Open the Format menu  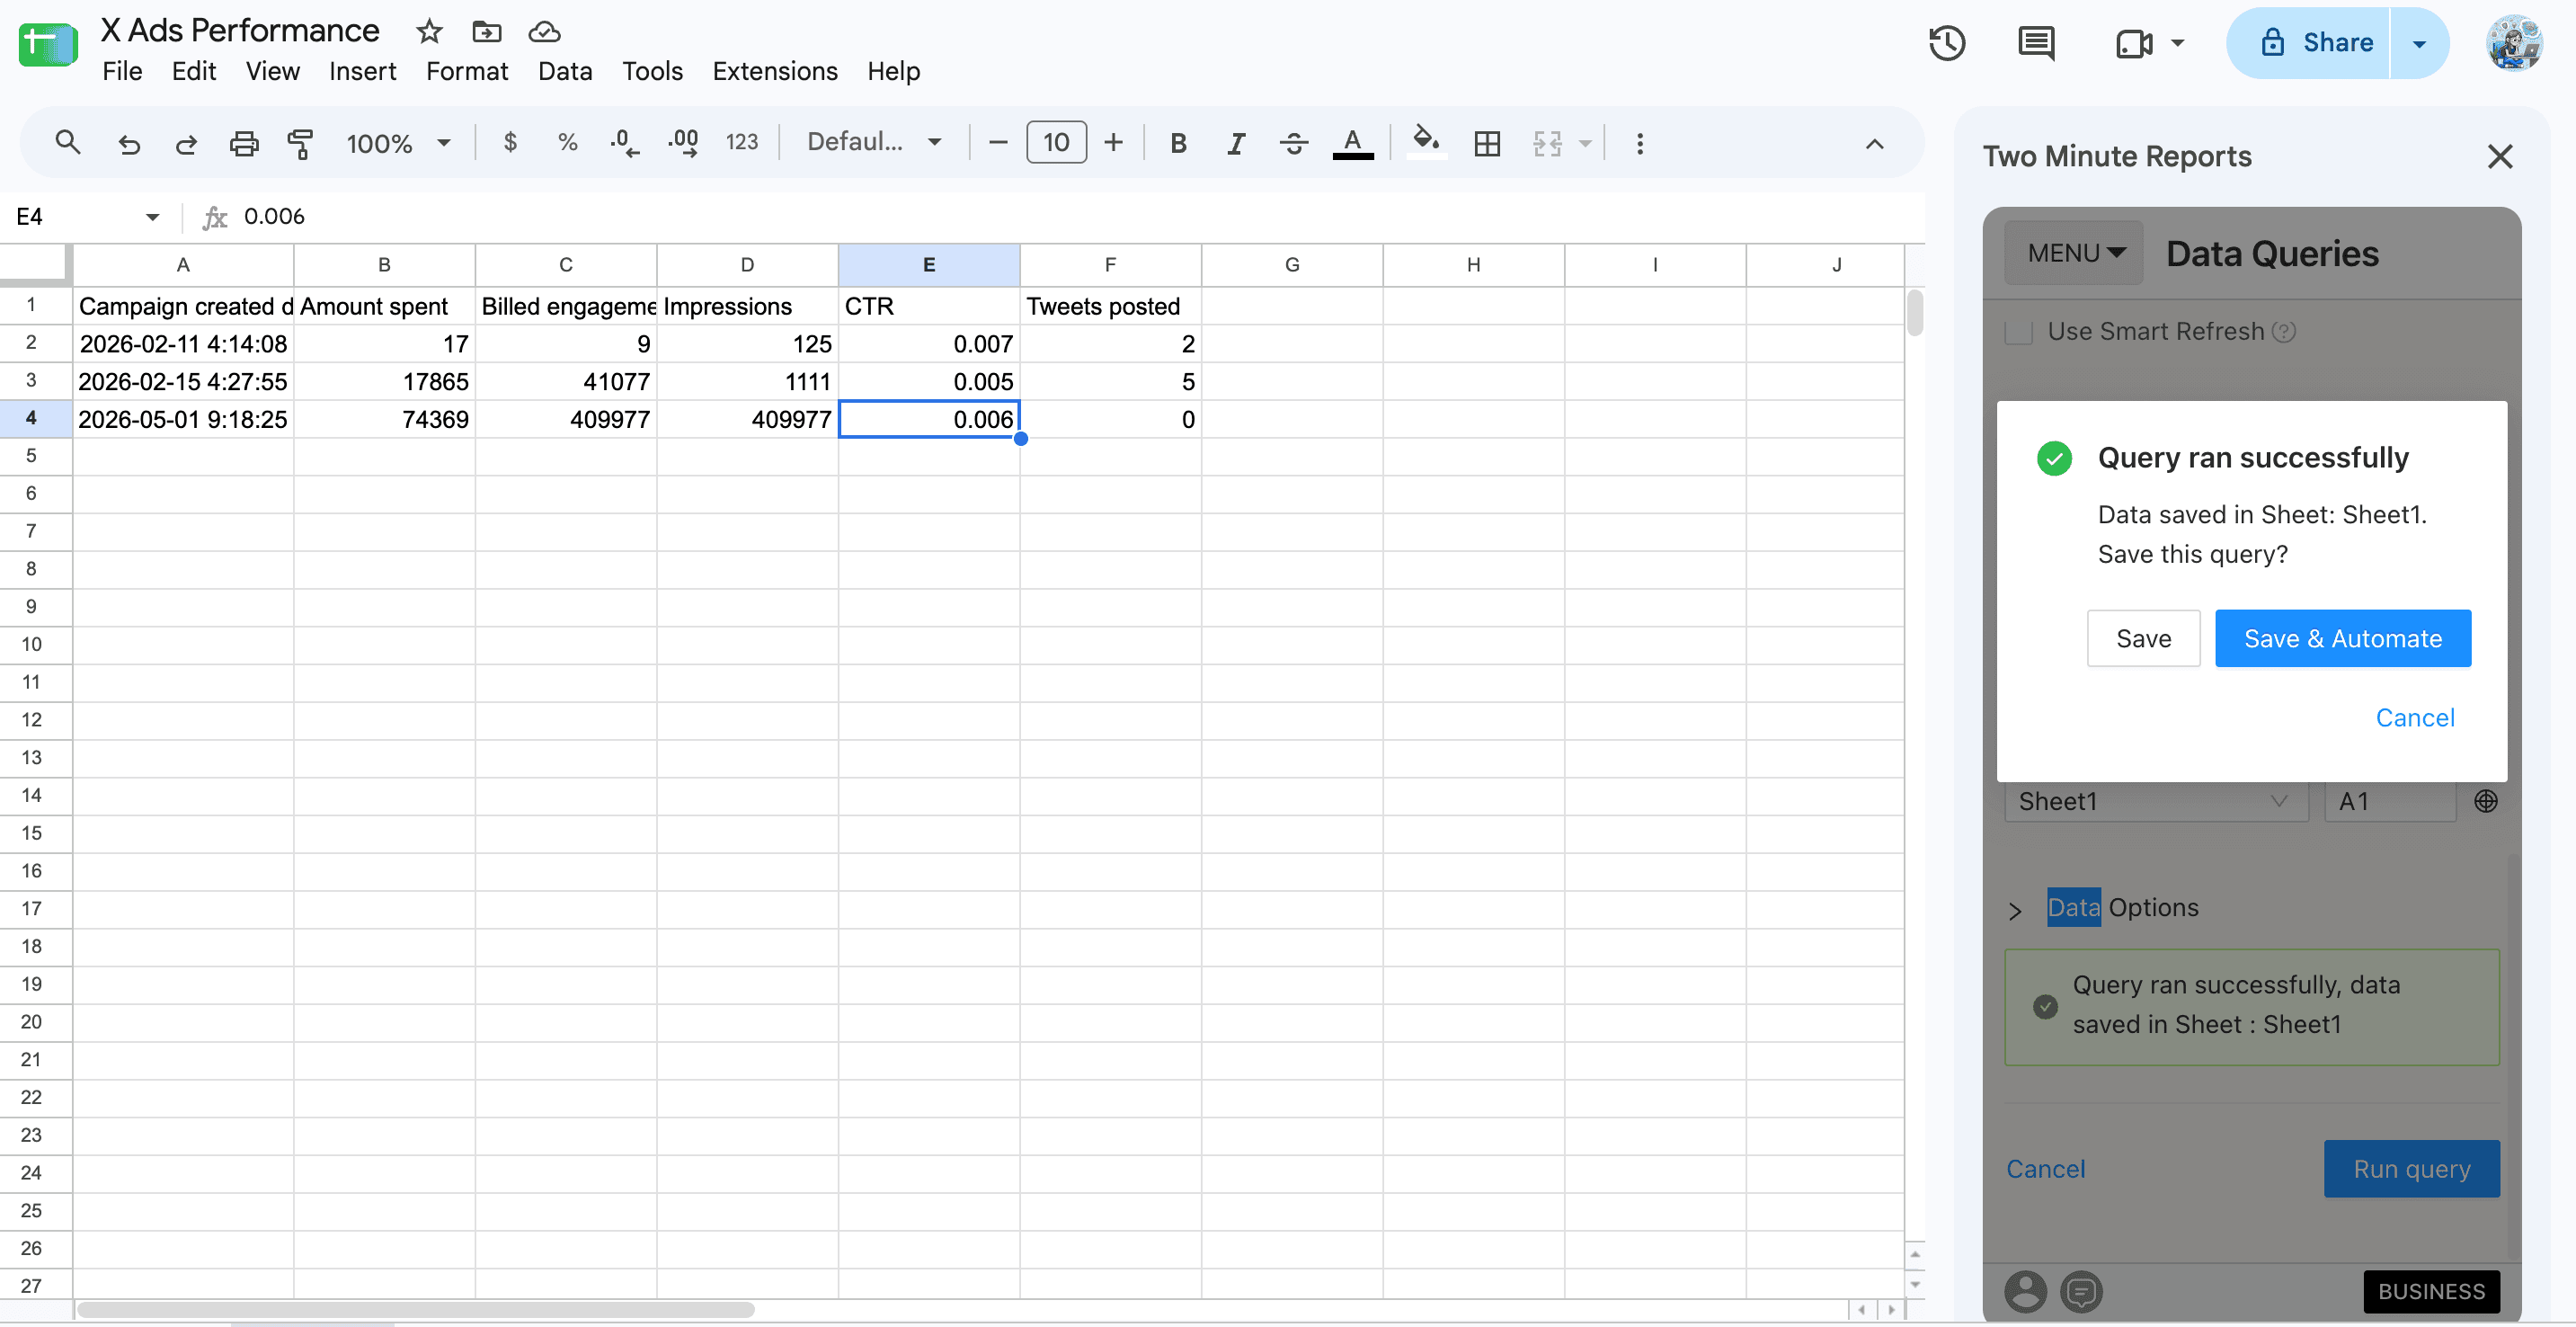tap(467, 71)
